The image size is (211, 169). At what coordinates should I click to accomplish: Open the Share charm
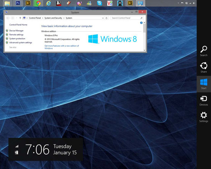204,67
